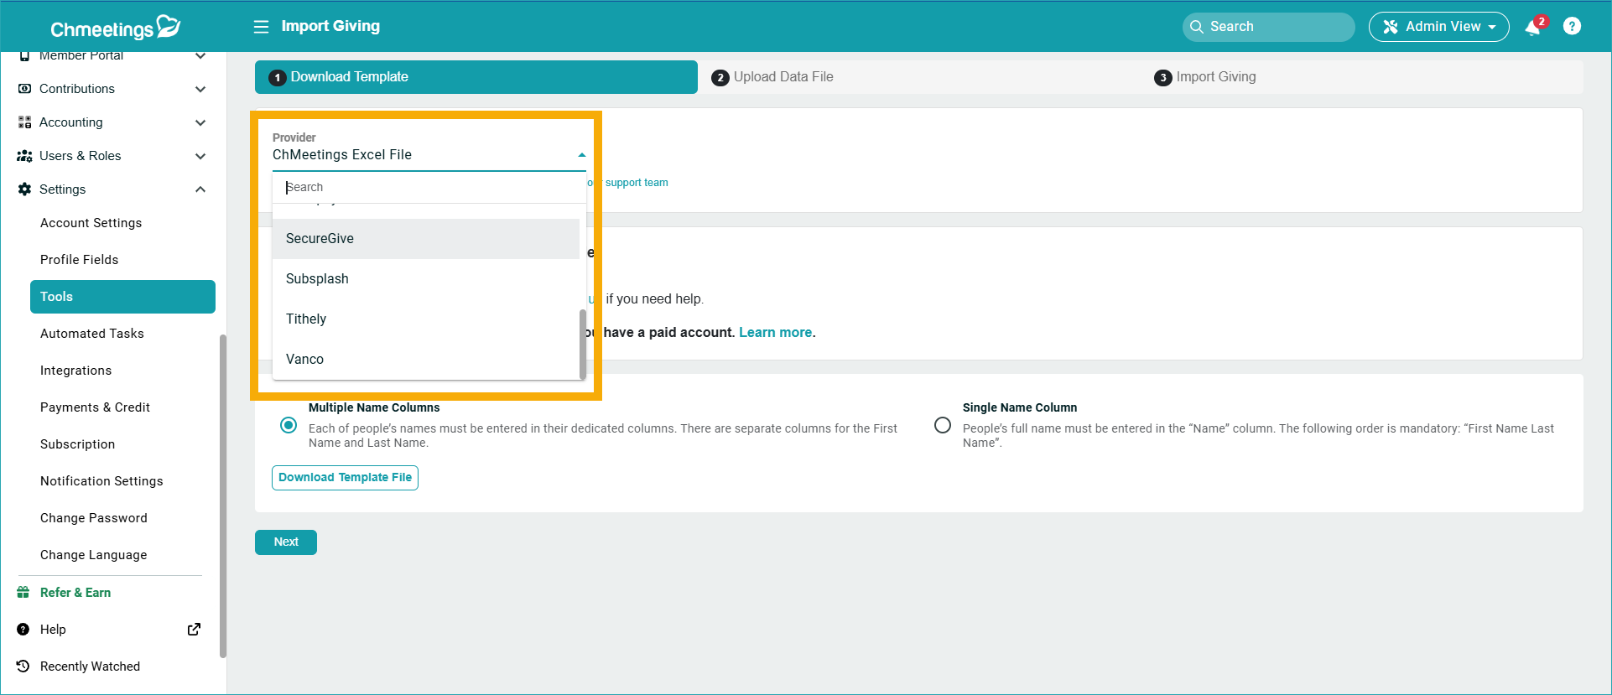Click Download Template File button
1612x695 pixels.
pyautogui.click(x=345, y=478)
